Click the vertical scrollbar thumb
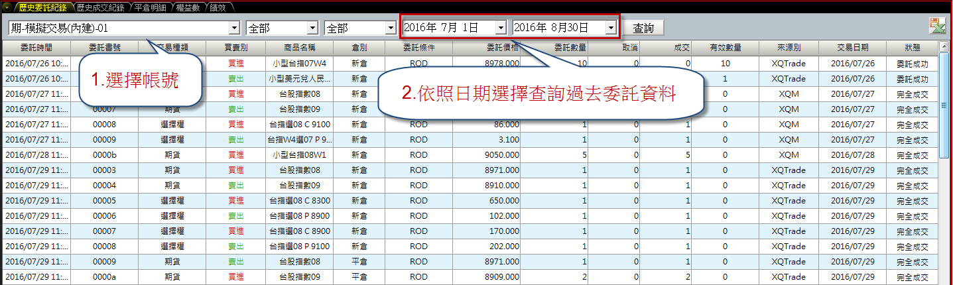 945,106
